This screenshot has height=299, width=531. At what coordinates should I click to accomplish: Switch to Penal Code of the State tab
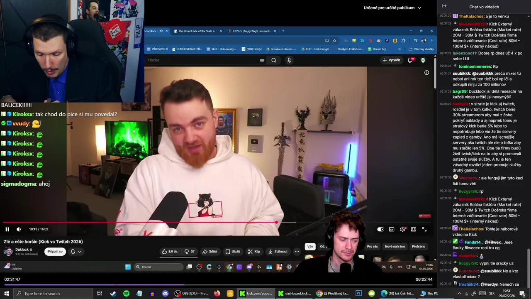(197, 31)
